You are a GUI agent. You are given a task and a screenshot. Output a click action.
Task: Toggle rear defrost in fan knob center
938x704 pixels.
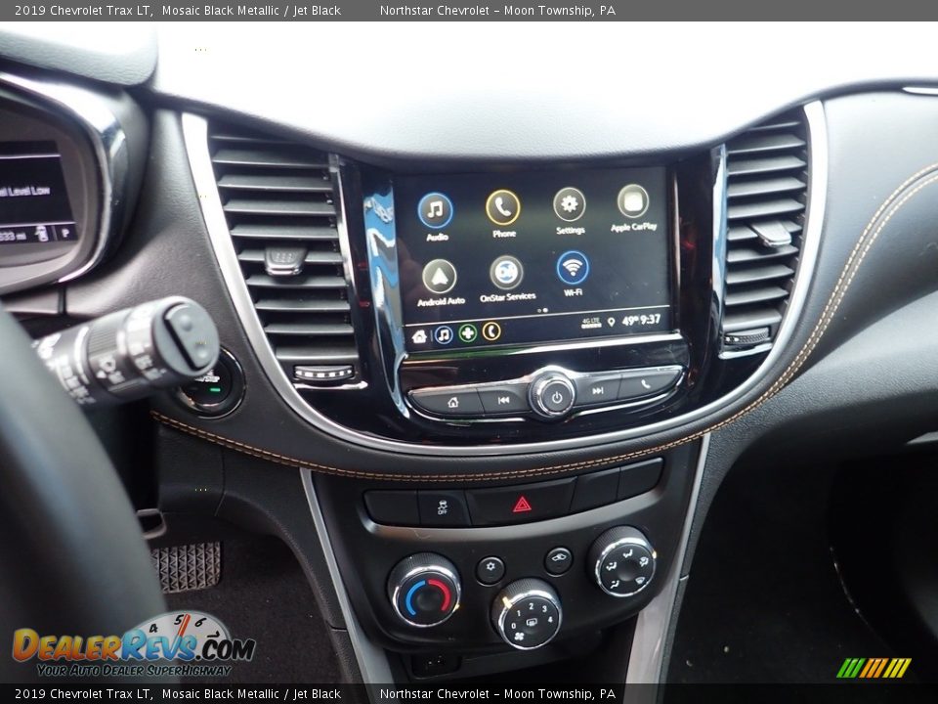point(530,621)
